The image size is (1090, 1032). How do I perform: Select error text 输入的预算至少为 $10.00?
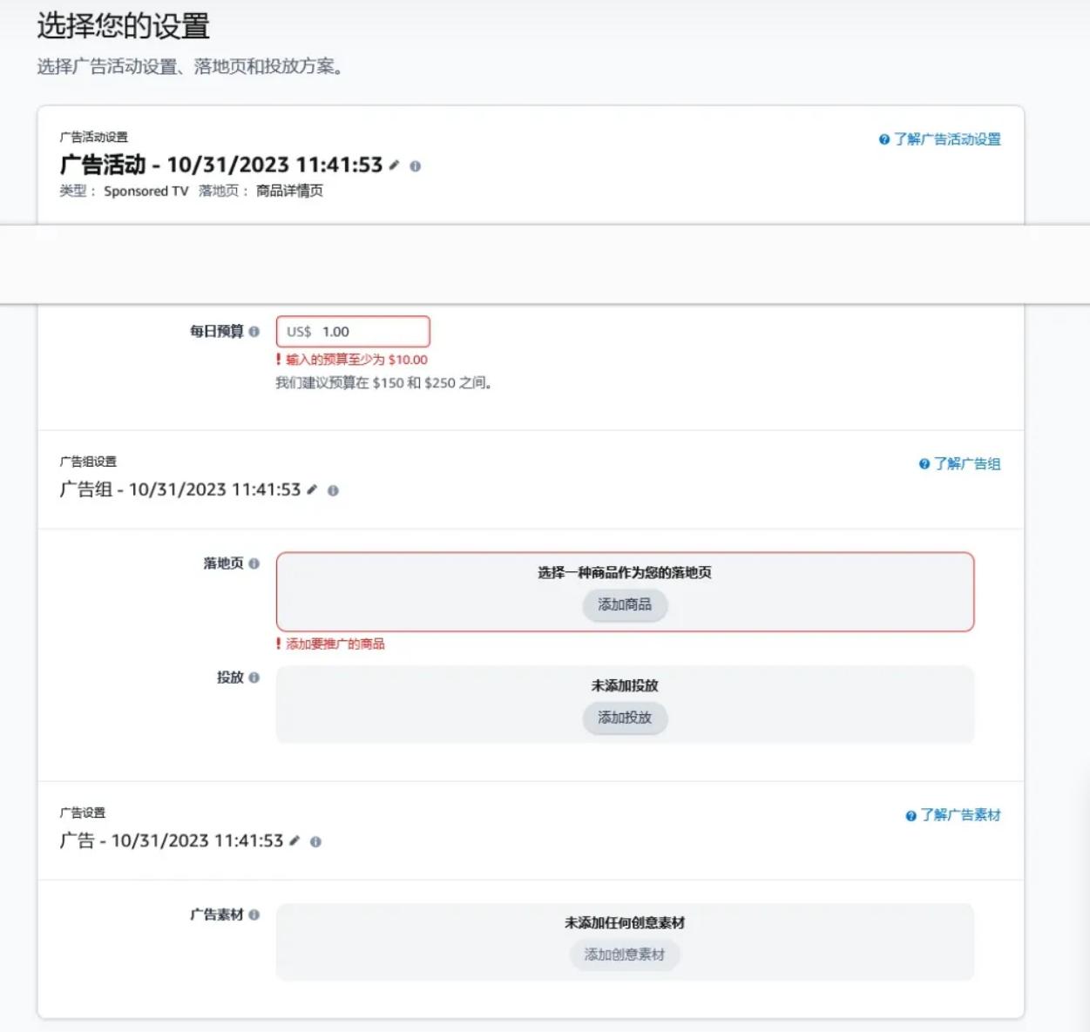pyautogui.click(x=356, y=360)
